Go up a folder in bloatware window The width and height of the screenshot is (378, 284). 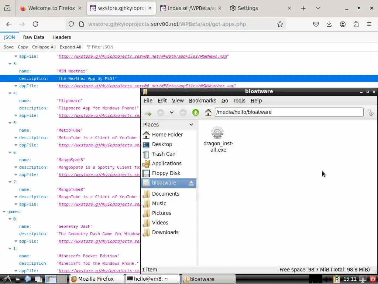coord(196,112)
